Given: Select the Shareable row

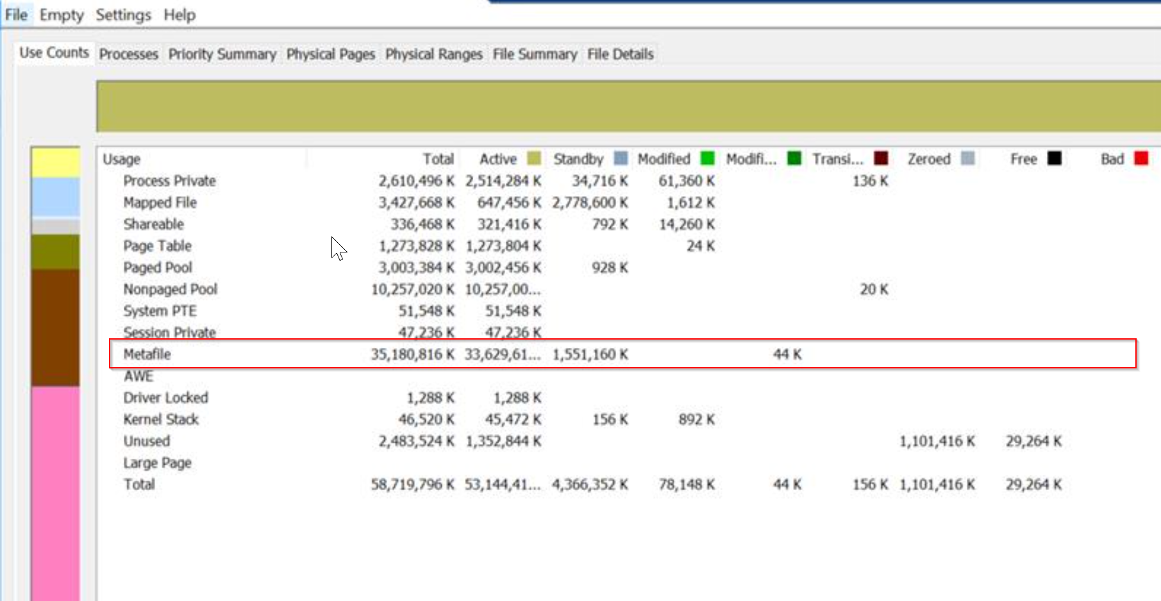Looking at the screenshot, I should tap(628, 224).
